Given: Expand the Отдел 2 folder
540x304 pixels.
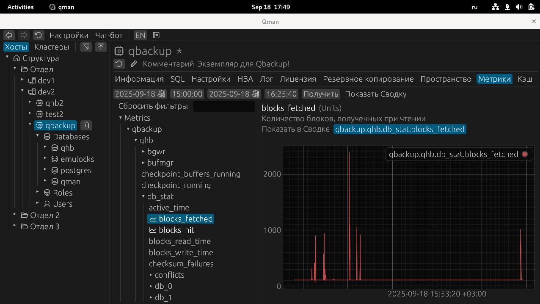Looking at the screenshot, I should coord(15,215).
